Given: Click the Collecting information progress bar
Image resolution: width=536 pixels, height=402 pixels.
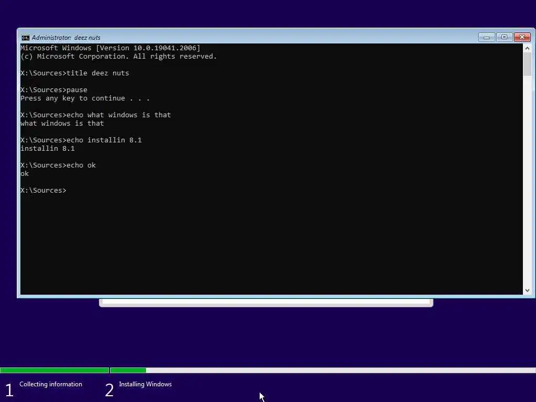Looking at the screenshot, I should 54,370.
